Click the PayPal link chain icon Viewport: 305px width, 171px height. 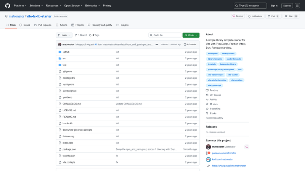pos(208,166)
